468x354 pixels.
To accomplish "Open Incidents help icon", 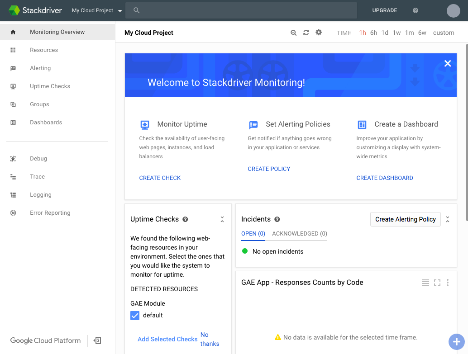I will 277,219.
